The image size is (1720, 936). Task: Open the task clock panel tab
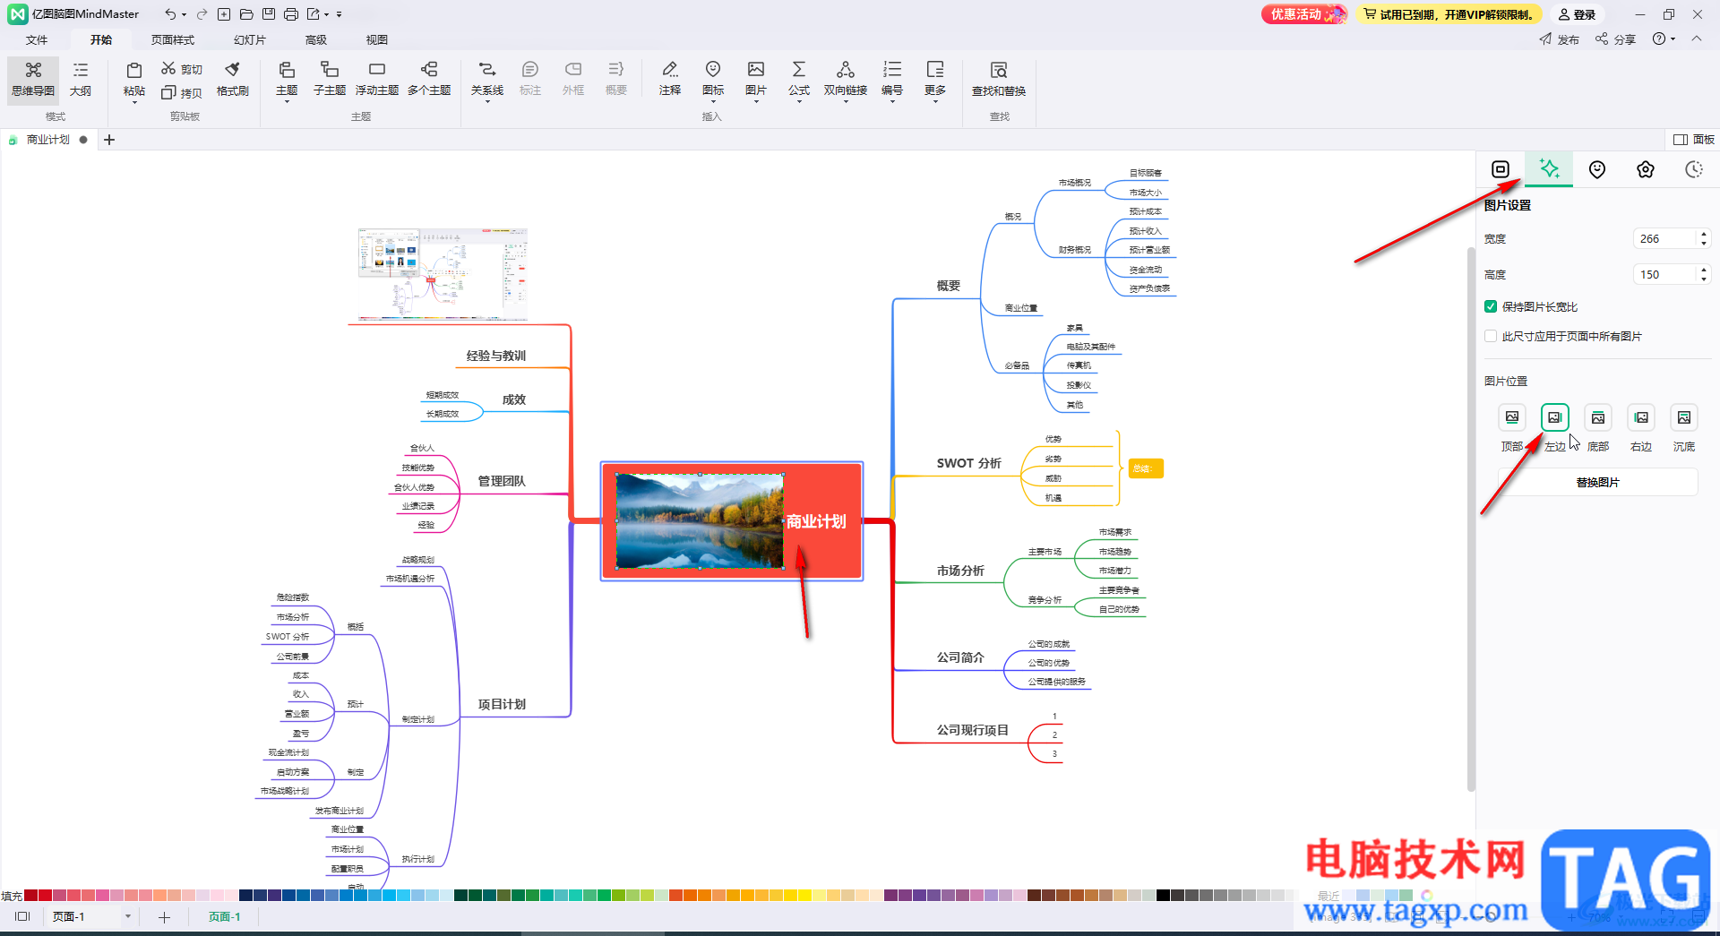click(x=1694, y=169)
